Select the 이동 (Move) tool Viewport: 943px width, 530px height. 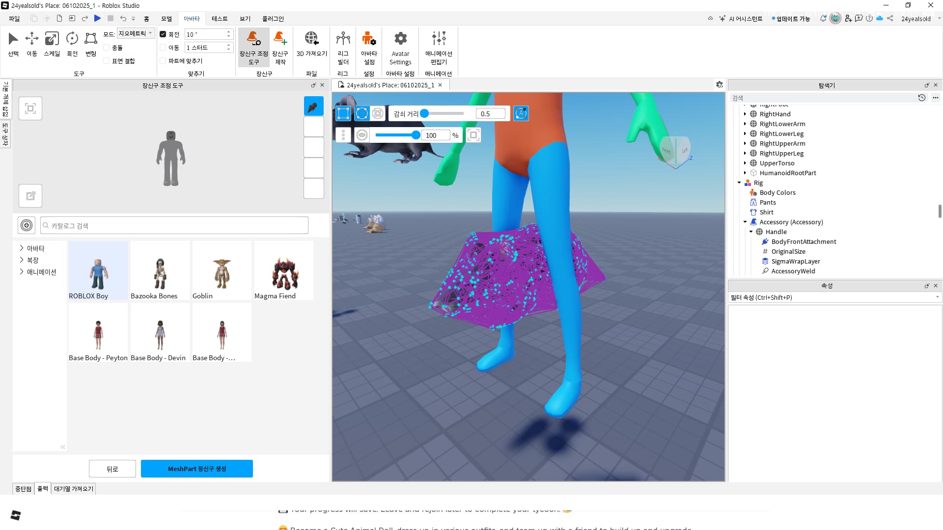coord(32,44)
